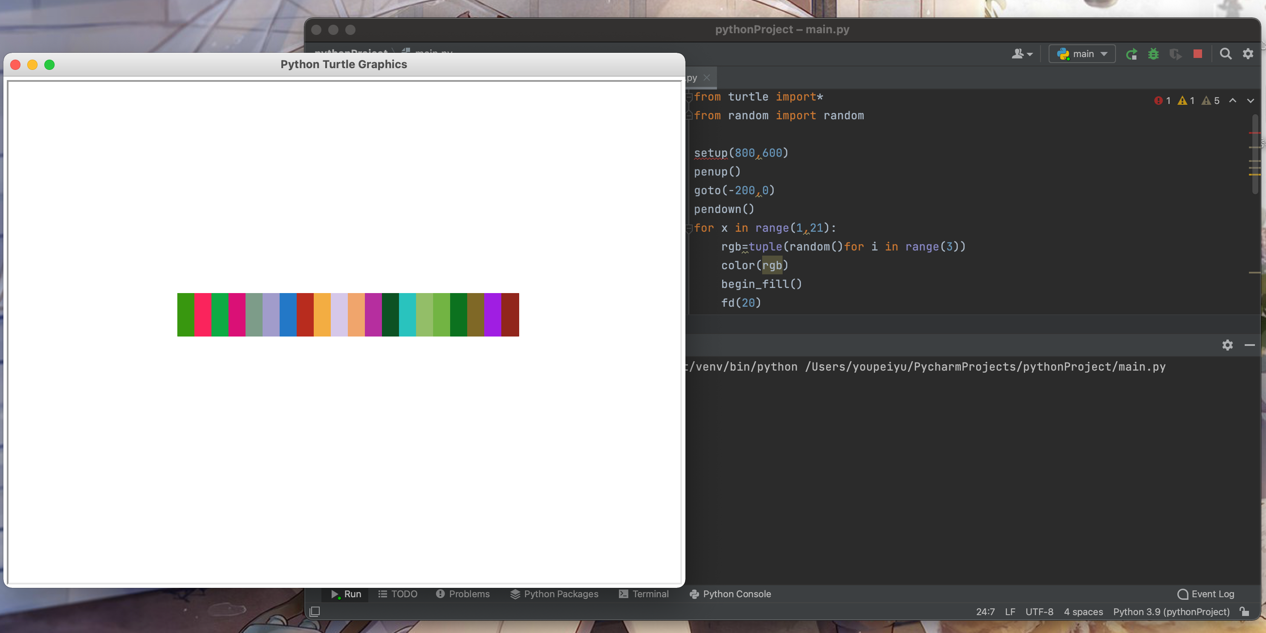Jump to next highlighted error
This screenshot has width=1266, height=633.
pos(1250,101)
